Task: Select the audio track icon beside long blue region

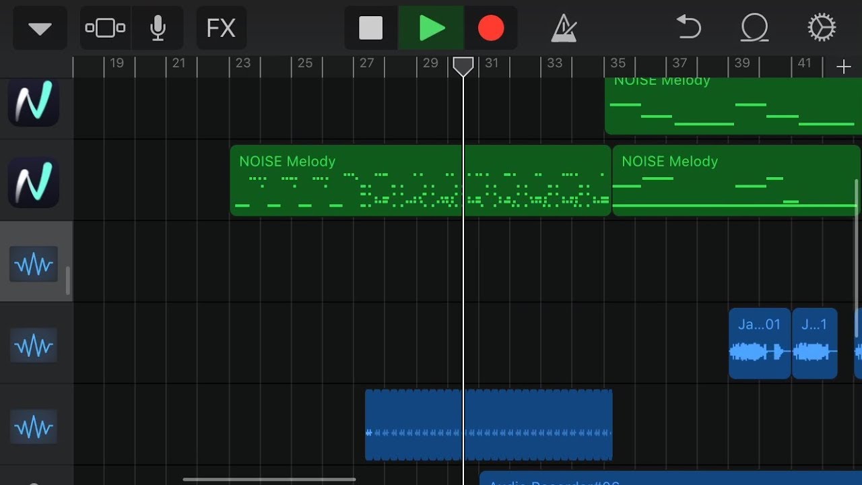Action: [34, 427]
